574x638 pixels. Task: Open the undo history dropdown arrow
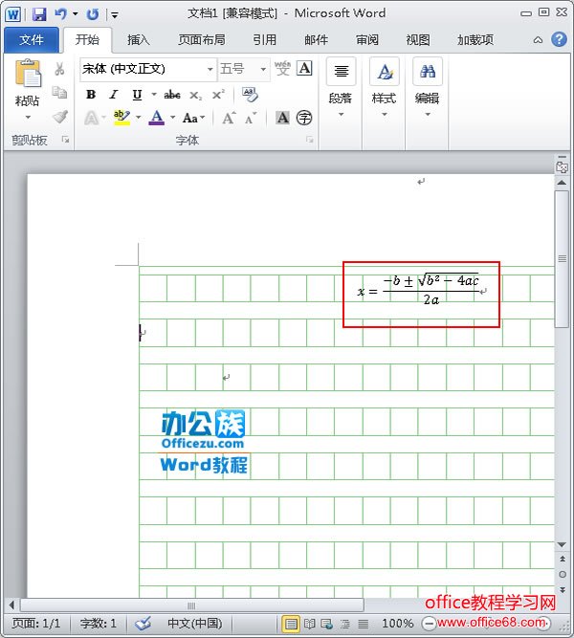coord(76,14)
